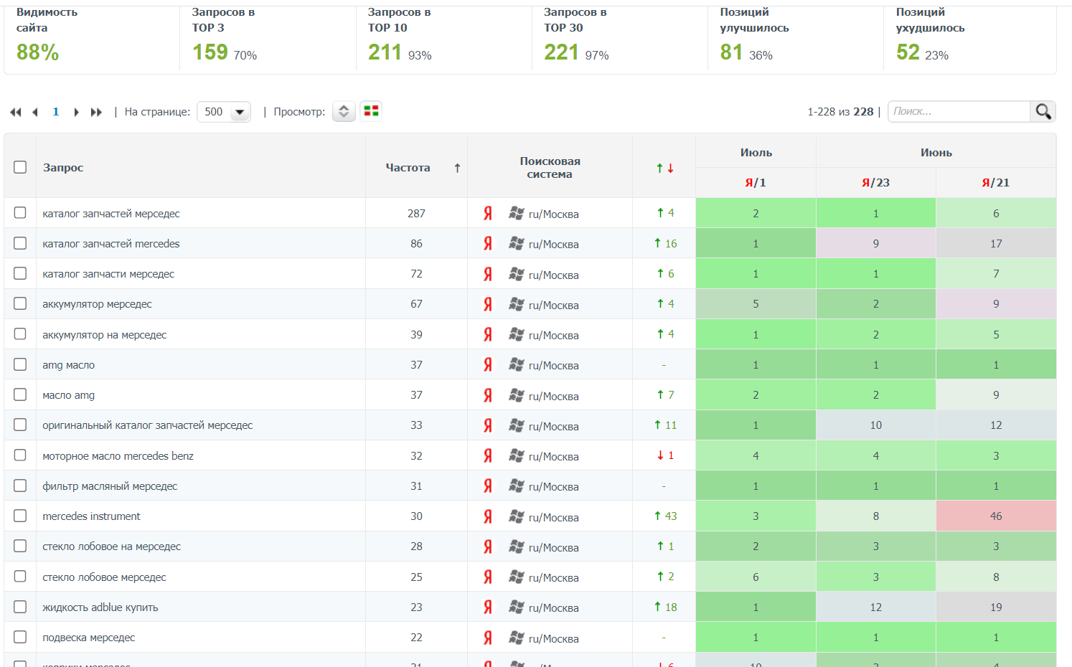Screen dimensions: 1072x667
Task: Click the query оригинальный каталог запчастей мерседес
Action: coord(147,425)
